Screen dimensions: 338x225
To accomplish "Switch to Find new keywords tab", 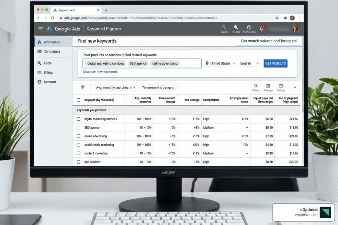I will pyautogui.click(x=97, y=41).
